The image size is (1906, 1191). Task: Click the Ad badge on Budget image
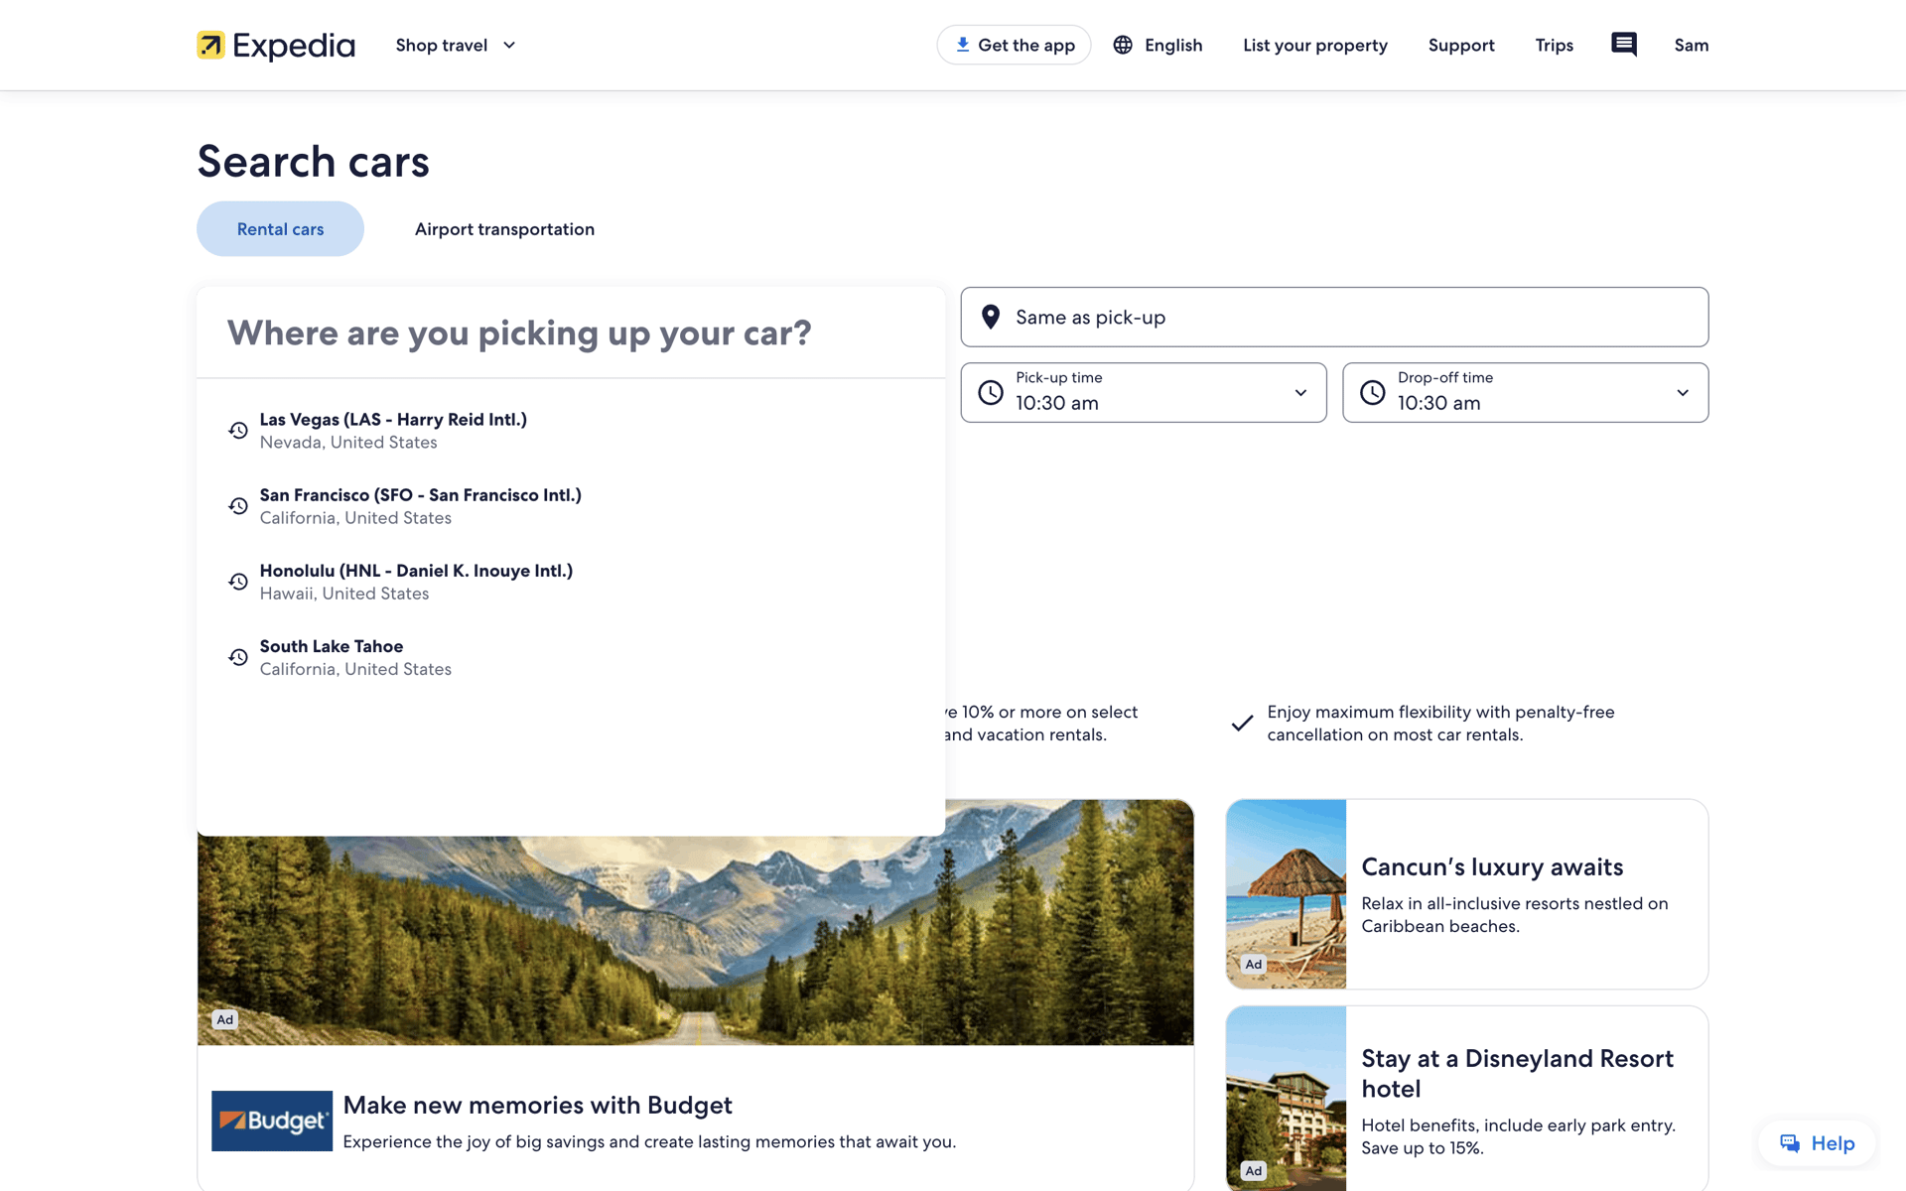pos(225,1019)
